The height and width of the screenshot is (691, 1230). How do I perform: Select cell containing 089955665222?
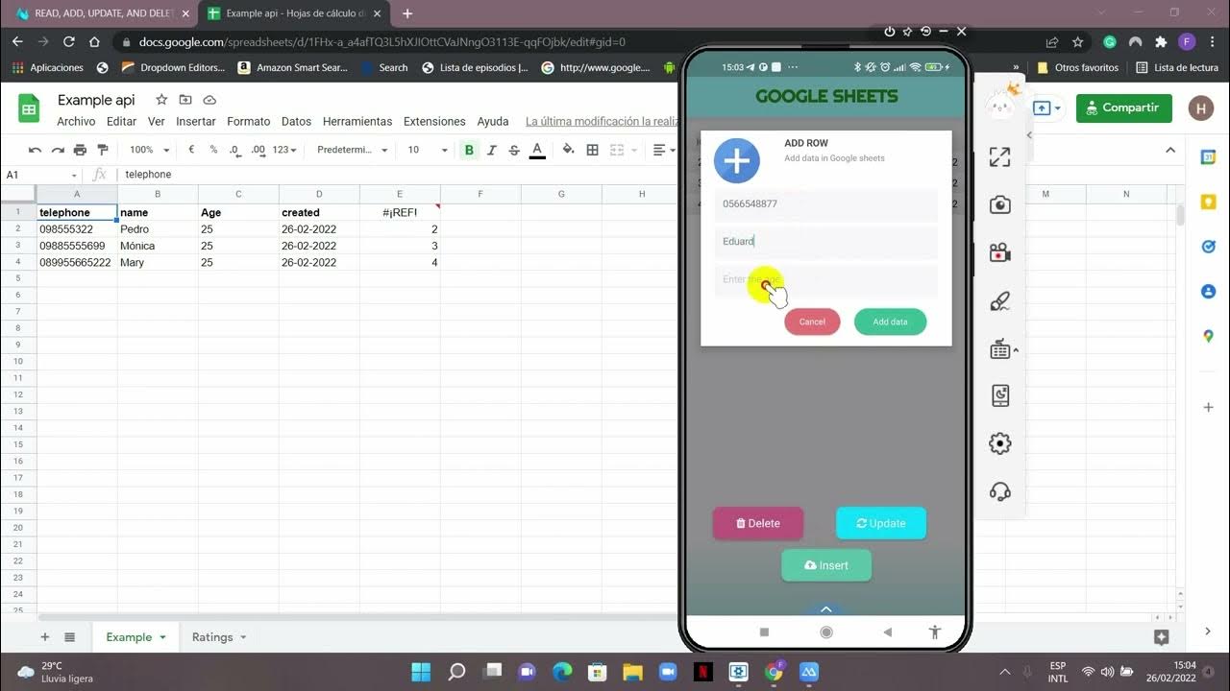[x=77, y=262]
